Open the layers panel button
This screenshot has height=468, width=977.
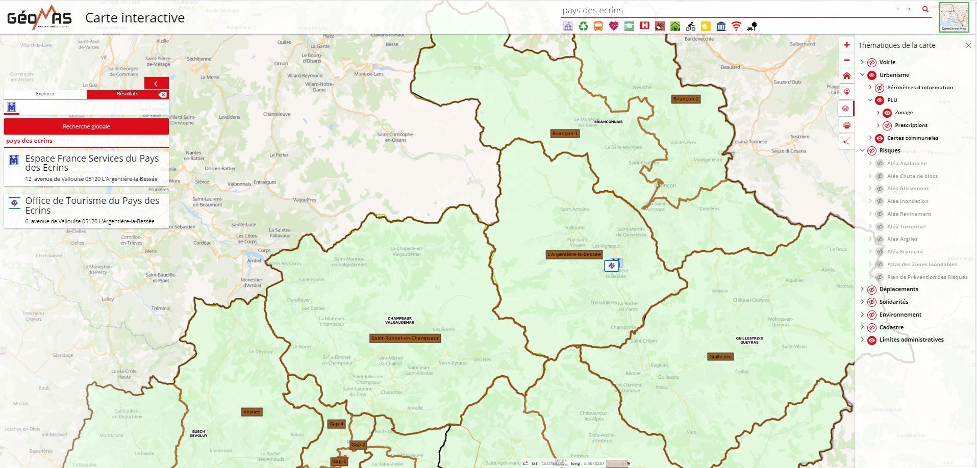[x=846, y=109]
